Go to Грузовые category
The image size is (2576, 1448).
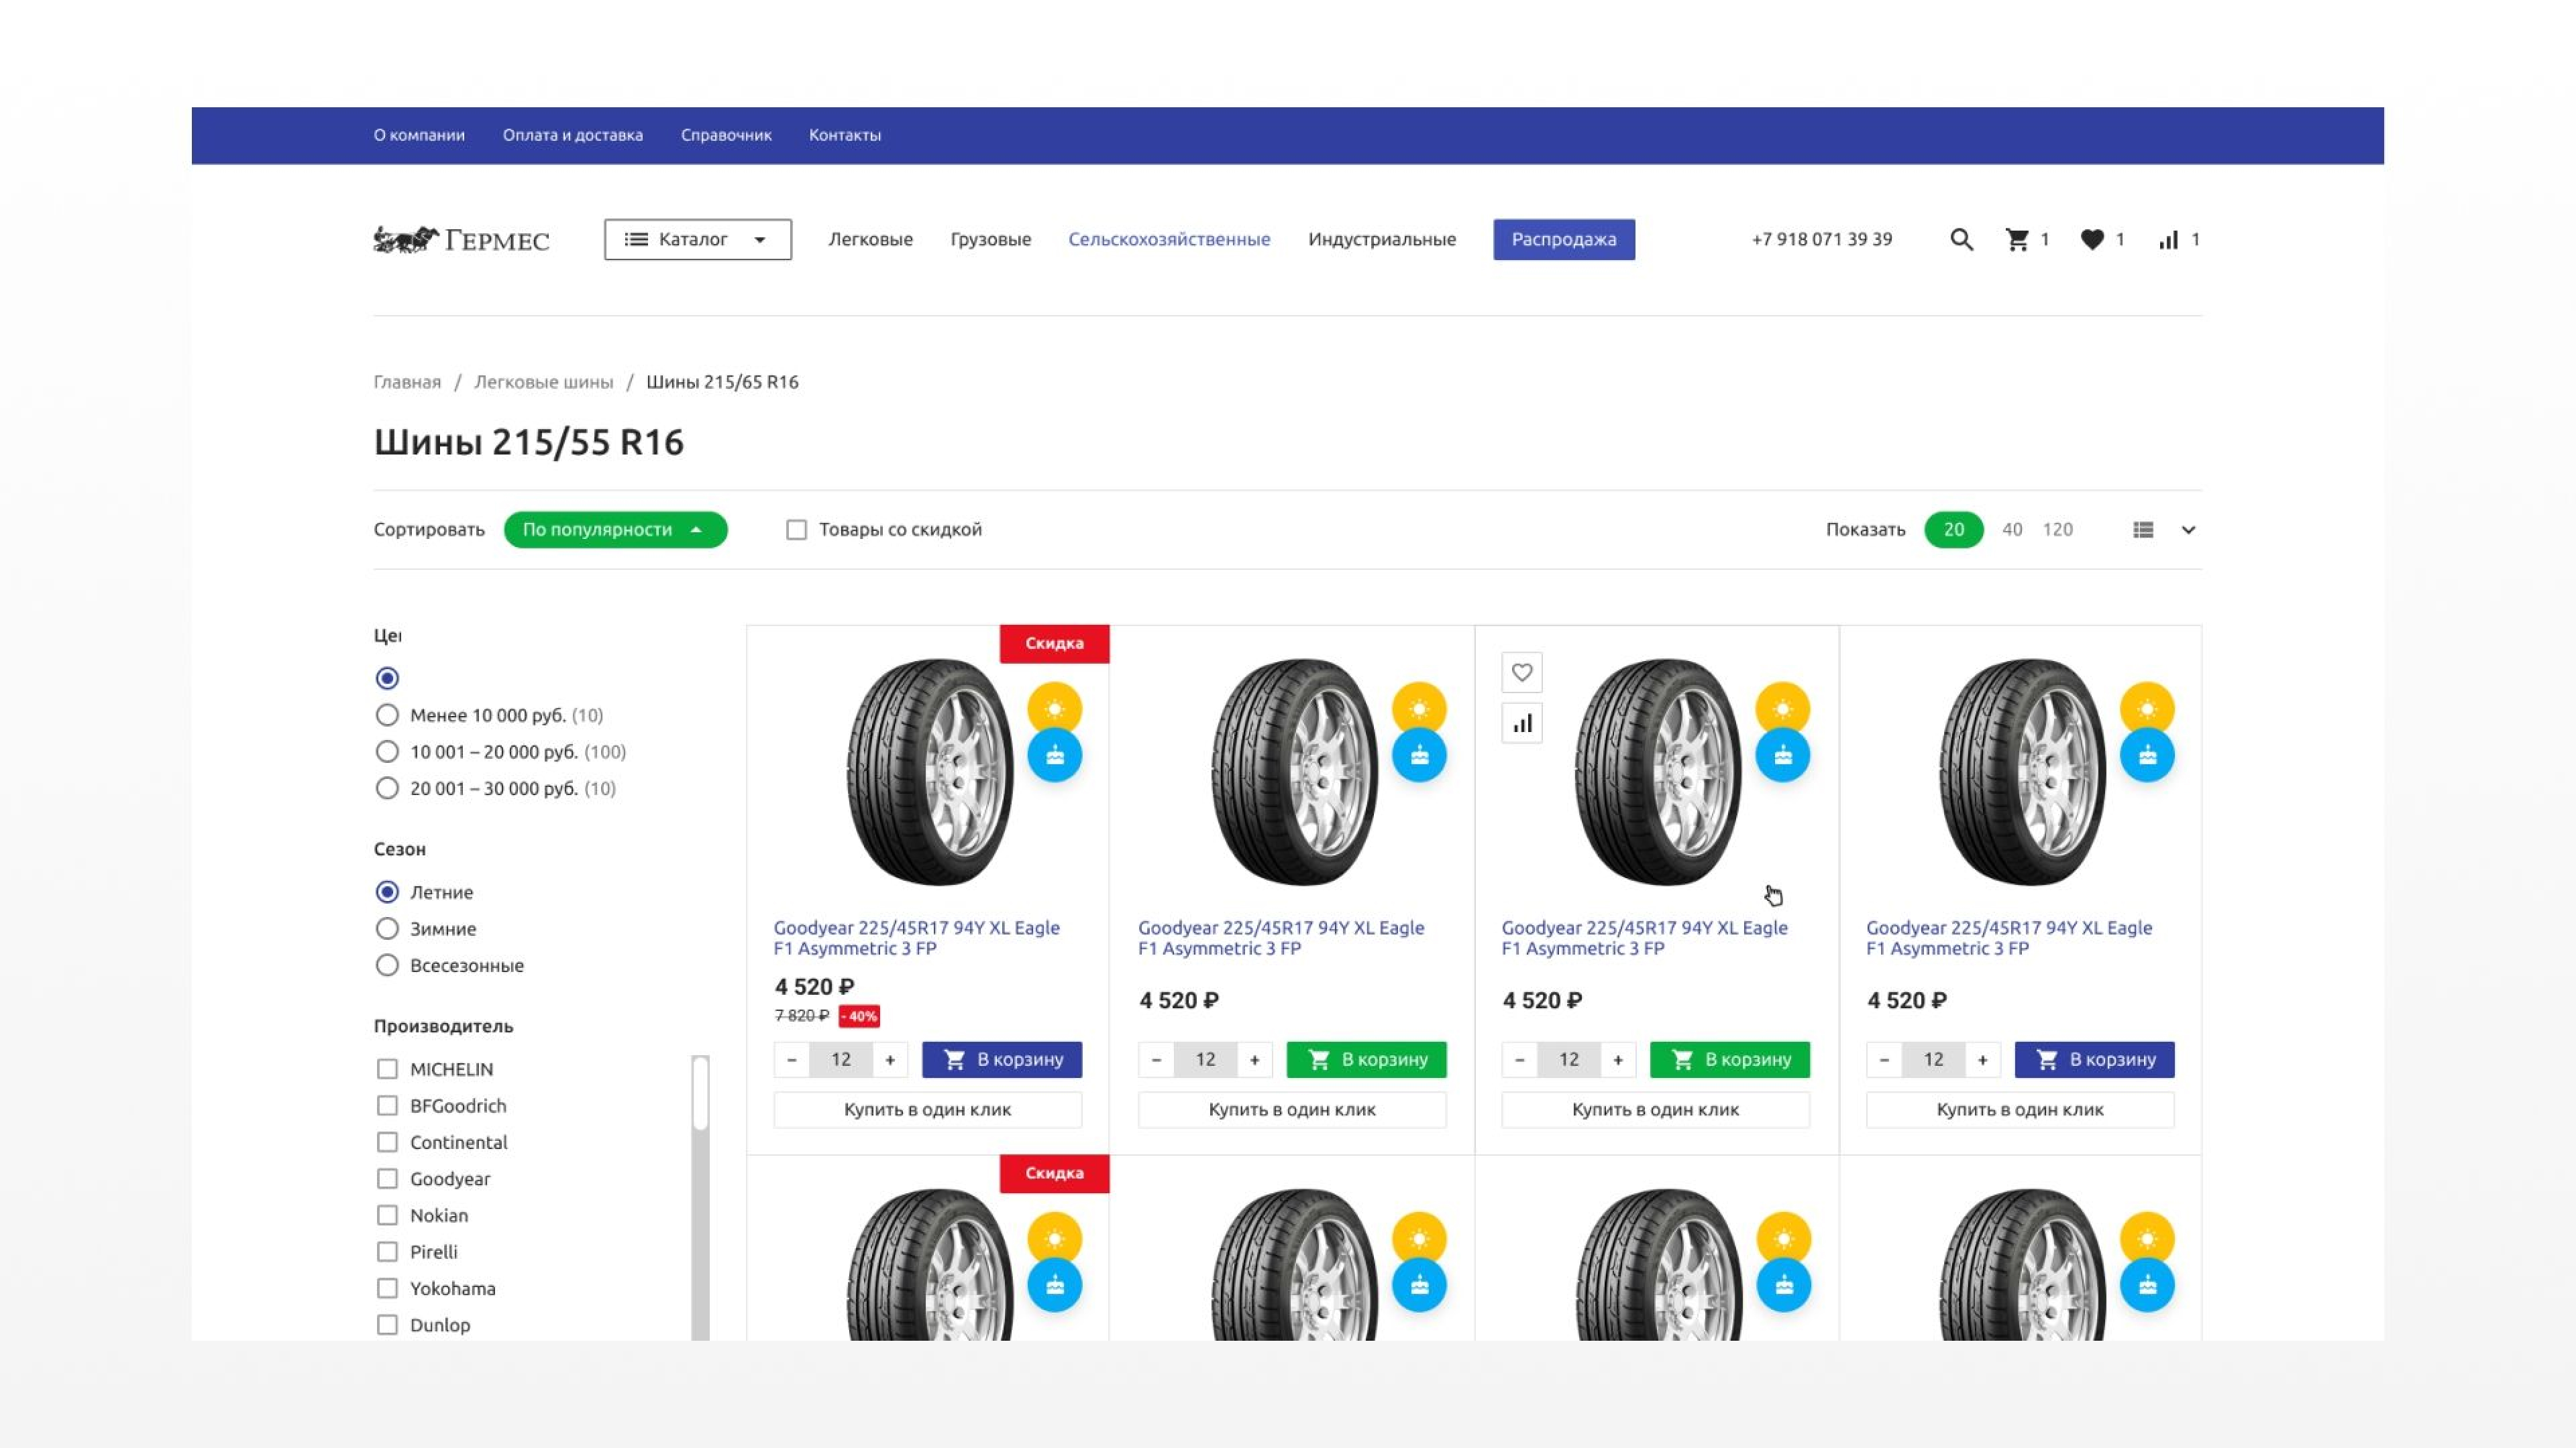click(990, 240)
